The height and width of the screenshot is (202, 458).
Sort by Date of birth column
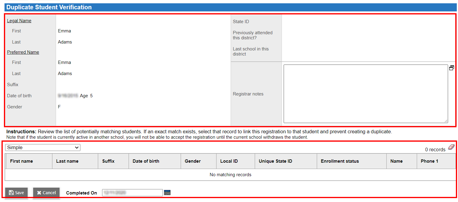tap(146, 161)
